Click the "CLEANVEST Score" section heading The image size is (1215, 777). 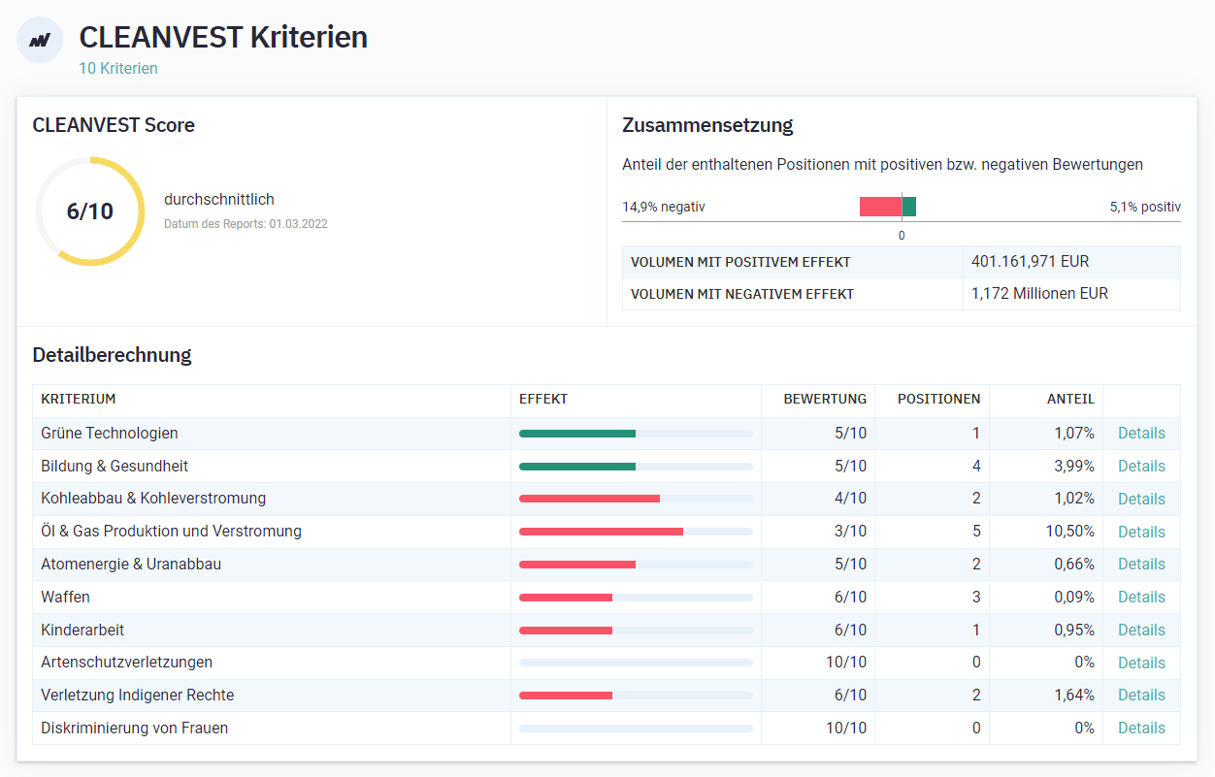coord(114,125)
